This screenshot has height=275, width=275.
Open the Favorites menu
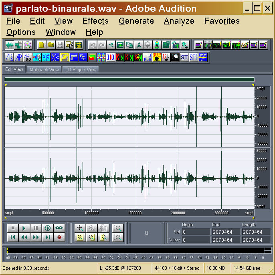point(222,21)
